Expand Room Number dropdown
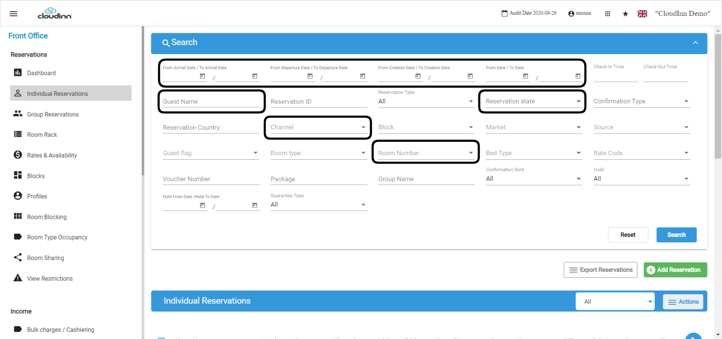The width and height of the screenshot is (722, 339). tap(426, 153)
